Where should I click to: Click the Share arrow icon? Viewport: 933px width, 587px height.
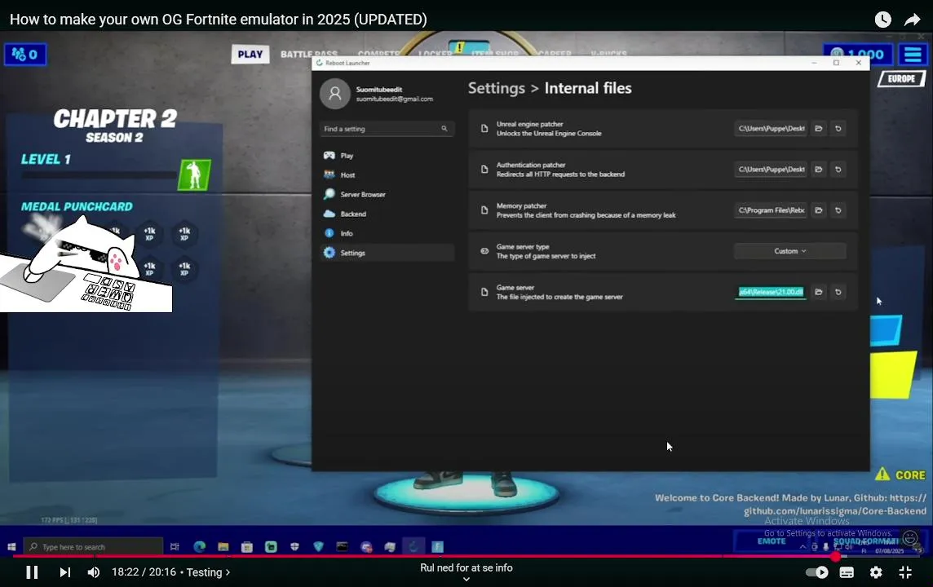tap(912, 20)
